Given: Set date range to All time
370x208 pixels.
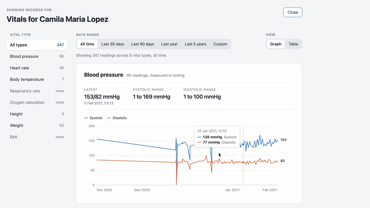Looking at the screenshot, I should point(87,44).
